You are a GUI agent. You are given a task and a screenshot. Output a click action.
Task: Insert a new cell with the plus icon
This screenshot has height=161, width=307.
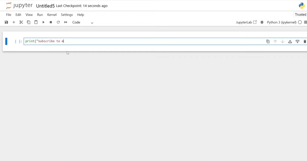coord(14,22)
